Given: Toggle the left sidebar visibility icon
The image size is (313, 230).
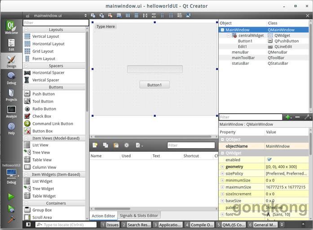Looking at the screenshot, I should (28, 225).
